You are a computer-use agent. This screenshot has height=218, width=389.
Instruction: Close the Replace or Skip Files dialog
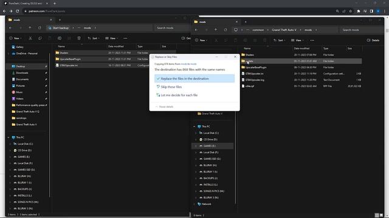[x=235, y=57]
